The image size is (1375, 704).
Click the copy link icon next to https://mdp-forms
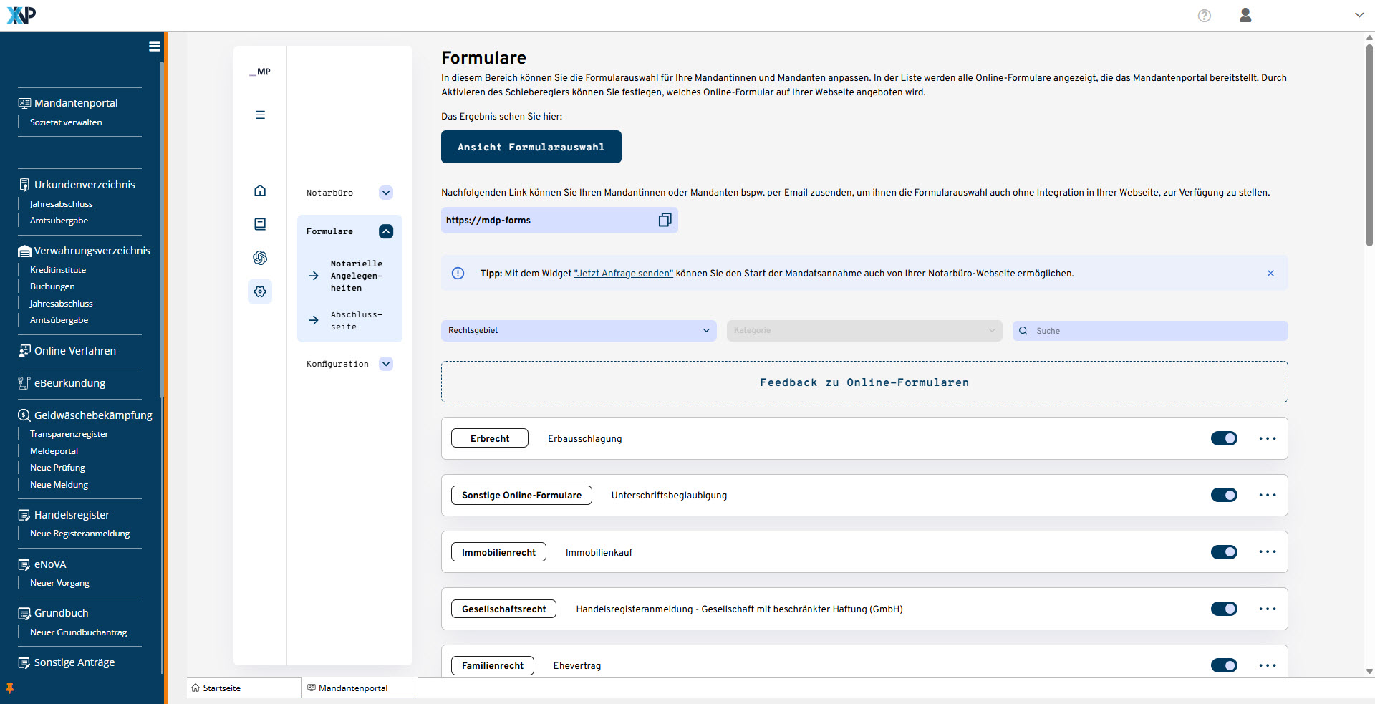665,220
